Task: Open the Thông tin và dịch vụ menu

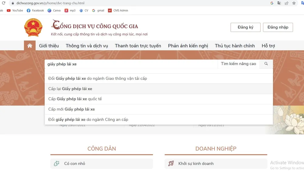Action: [87, 46]
